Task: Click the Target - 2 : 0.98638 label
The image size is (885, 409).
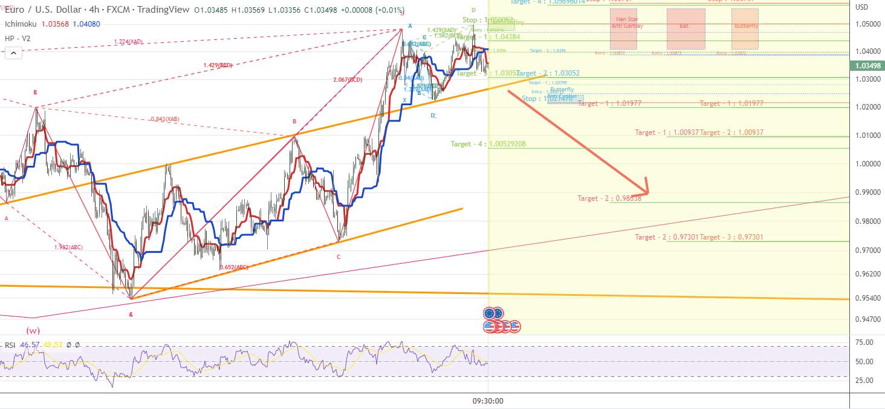Action: pyautogui.click(x=609, y=198)
